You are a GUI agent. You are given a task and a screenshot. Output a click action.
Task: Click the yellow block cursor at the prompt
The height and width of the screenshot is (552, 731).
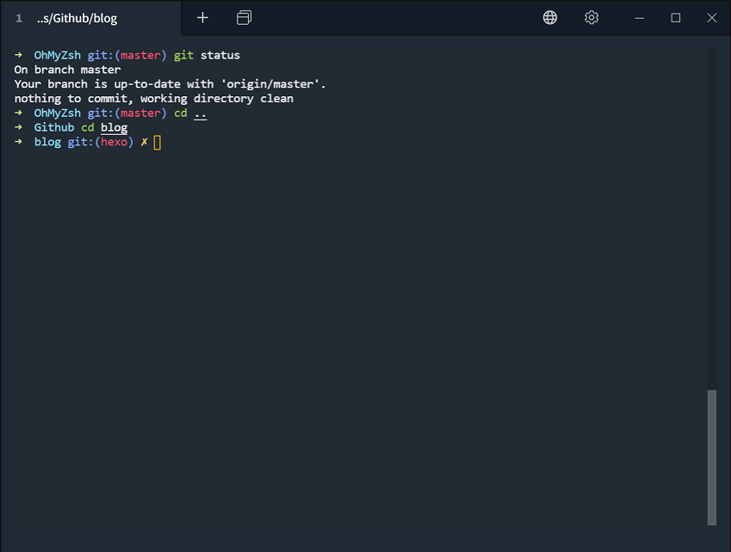157,143
